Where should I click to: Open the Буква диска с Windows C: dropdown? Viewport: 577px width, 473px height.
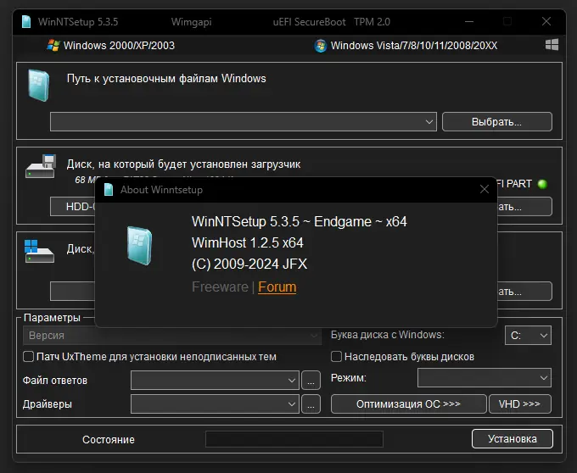tap(528, 335)
